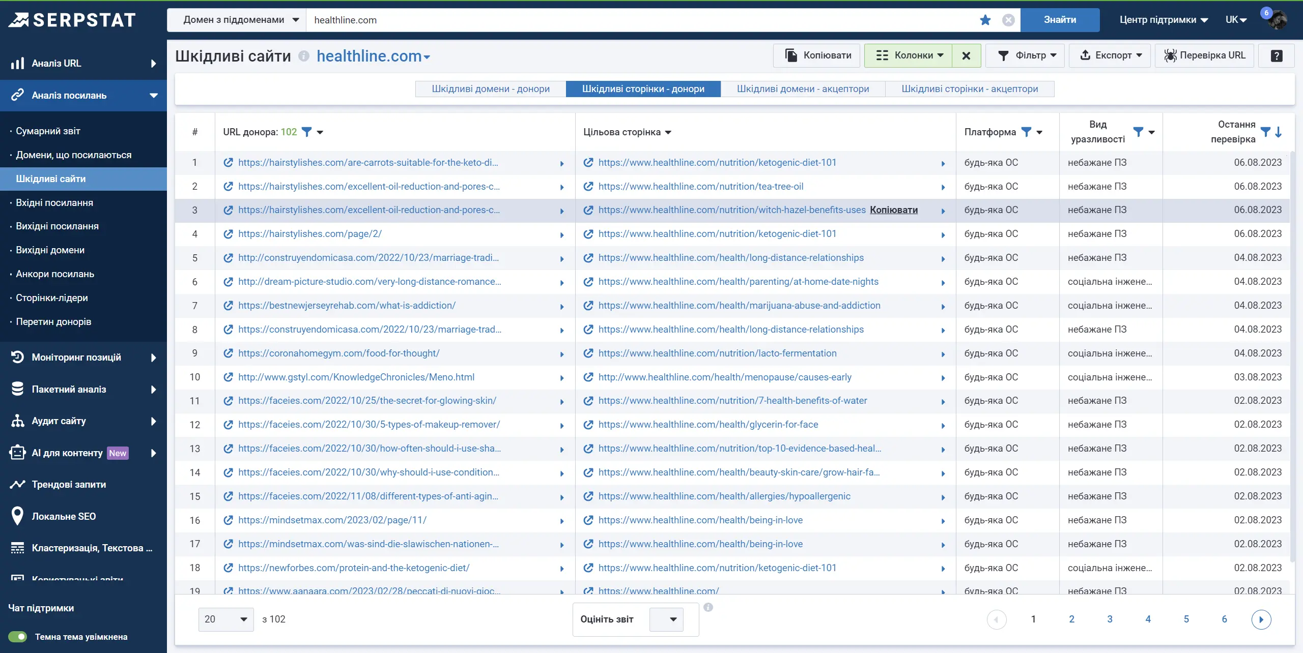This screenshot has width=1303, height=653.
Task: Open UK language dropdown
Action: (1236, 20)
